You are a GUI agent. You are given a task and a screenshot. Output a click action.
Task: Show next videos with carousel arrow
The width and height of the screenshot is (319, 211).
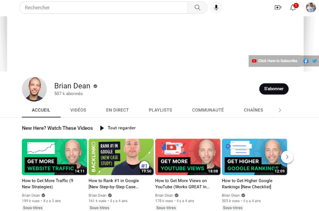click(287, 157)
